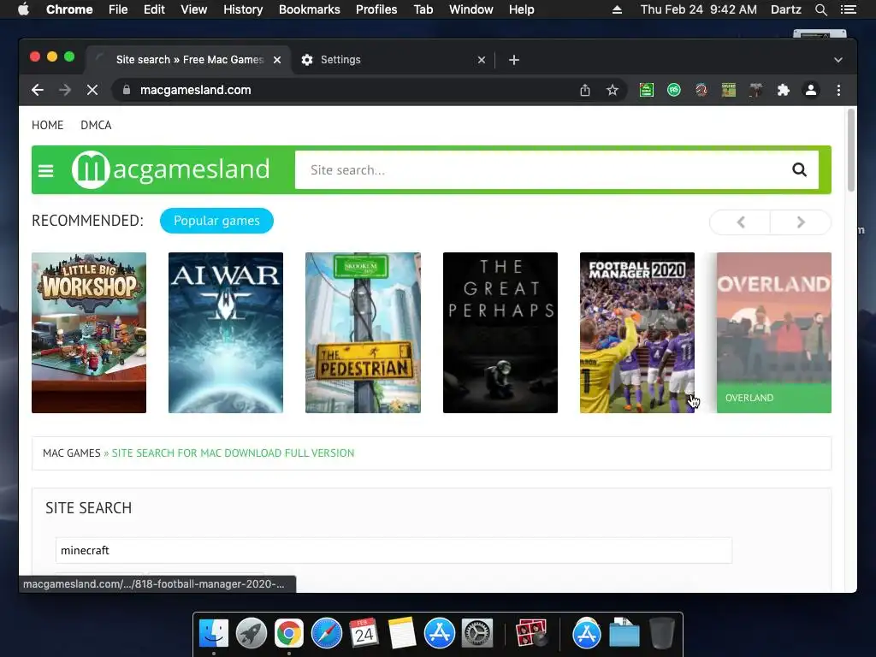Image resolution: width=876 pixels, height=657 pixels.
Task: Open the Window menu
Action: click(471, 9)
